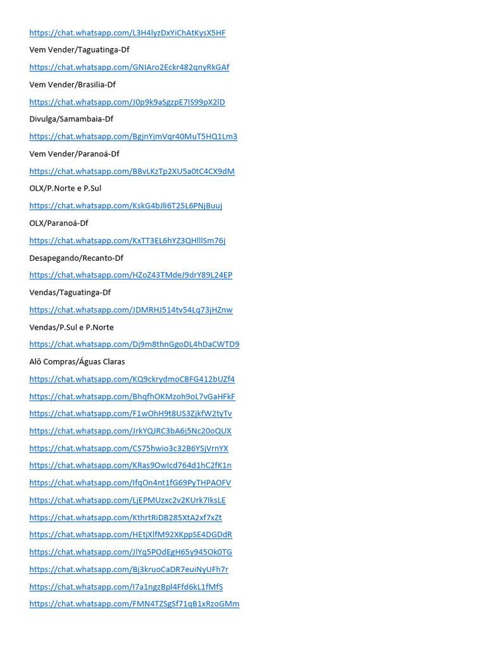Click the link under Vendas/P.Sul e P.Norte
The width and height of the screenshot is (486, 648).
click(x=134, y=344)
